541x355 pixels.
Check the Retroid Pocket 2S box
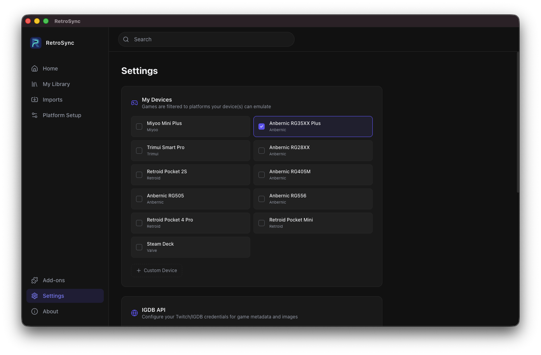(x=139, y=175)
